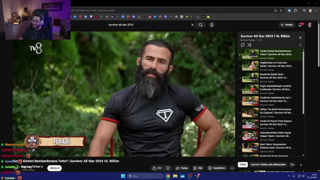Image resolution: width=320 pixels, height=180 pixels.
Task: Open OBS Studio from the taskbar
Action: [x=190, y=176]
